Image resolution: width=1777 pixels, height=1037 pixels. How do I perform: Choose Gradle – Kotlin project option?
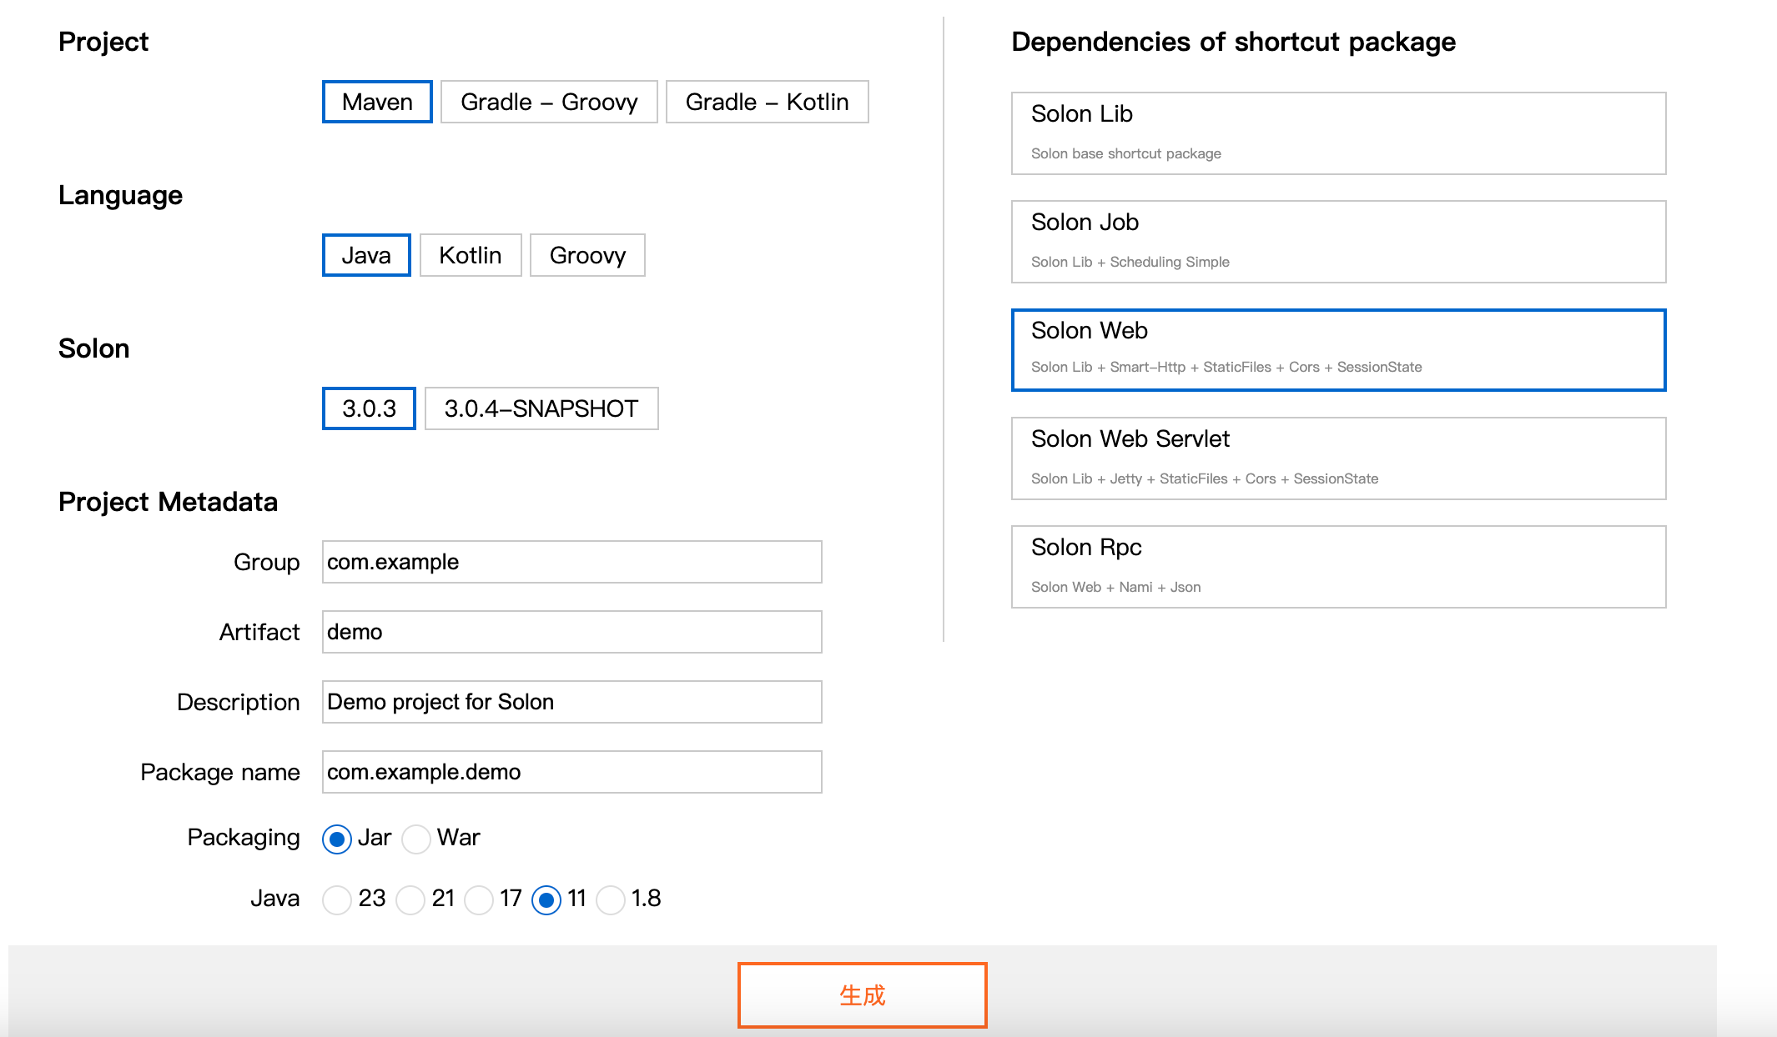tap(767, 102)
